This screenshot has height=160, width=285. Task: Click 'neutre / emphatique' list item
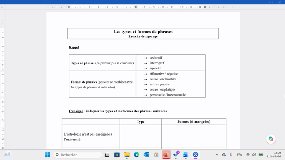tap(163, 90)
